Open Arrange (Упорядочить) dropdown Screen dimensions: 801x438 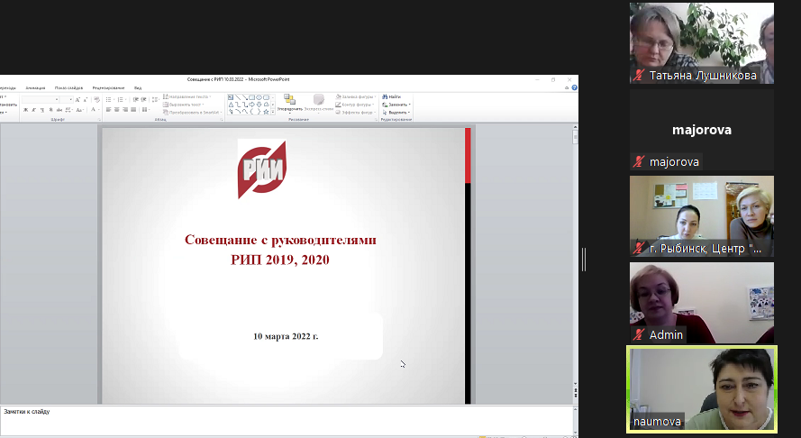[289, 103]
